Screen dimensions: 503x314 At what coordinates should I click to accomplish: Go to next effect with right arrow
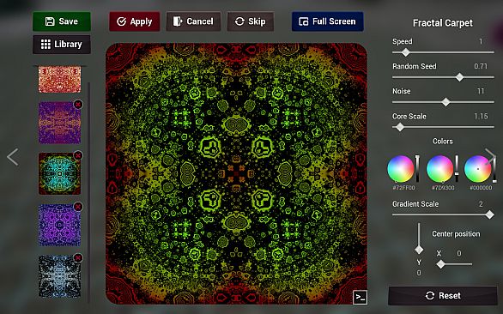[x=491, y=156]
